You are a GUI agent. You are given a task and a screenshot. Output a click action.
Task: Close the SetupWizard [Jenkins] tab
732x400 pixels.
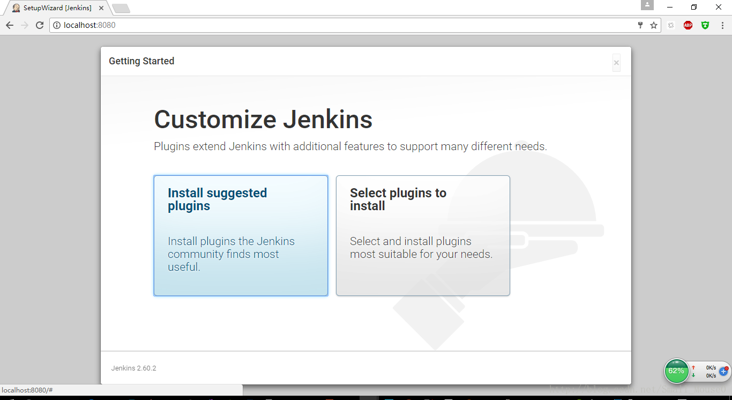click(x=101, y=8)
